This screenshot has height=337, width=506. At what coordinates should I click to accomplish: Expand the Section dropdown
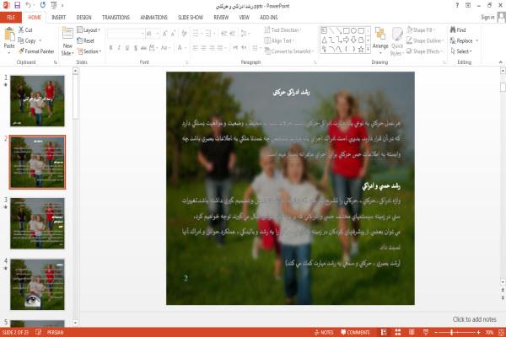(89, 51)
